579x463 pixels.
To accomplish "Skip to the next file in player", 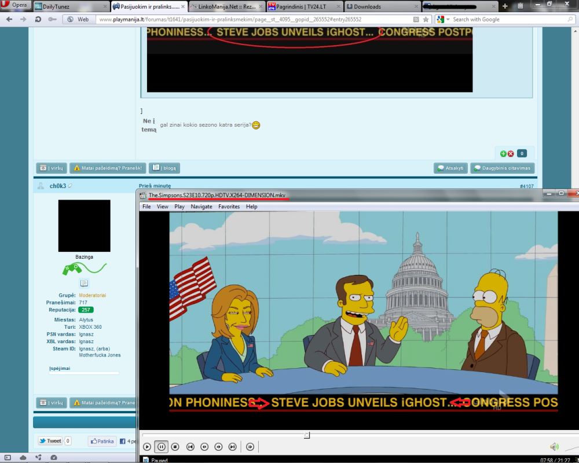I will point(232,447).
